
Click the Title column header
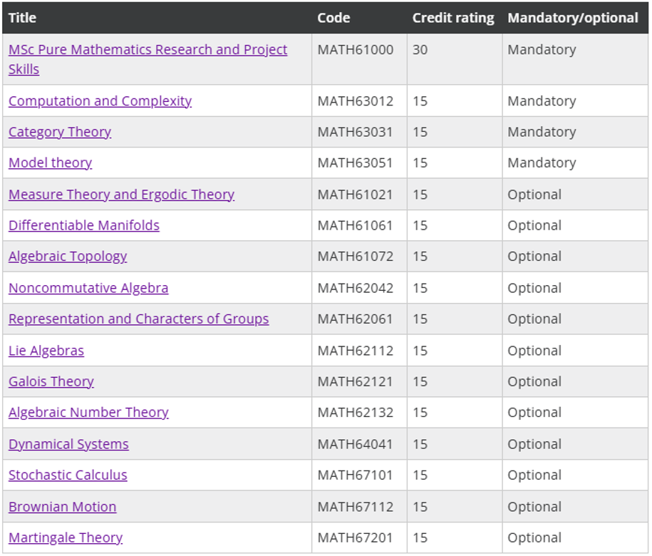(23, 18)
